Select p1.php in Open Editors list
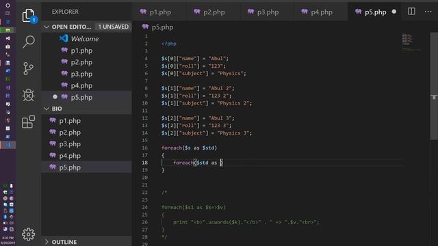The height and width of the screenshot is (246, 438). [87, 51]
